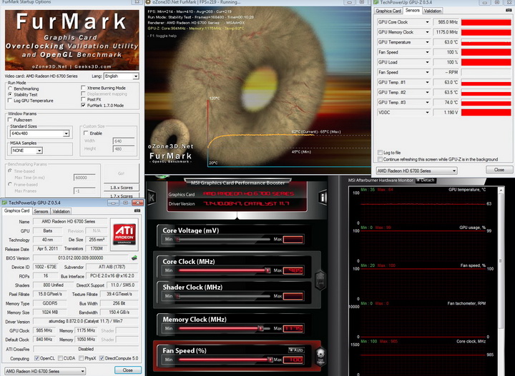Viewport: 515px width, 376px height.
Task: Select the Stability Test radio button
Action: pyautogui.click(x=10, y=94)
